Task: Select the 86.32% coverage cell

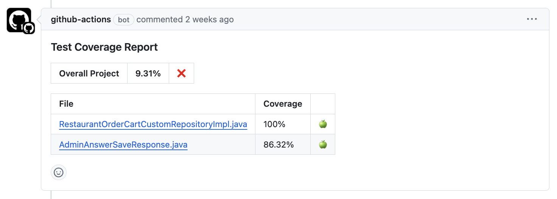Action: (x=278, y=145)
